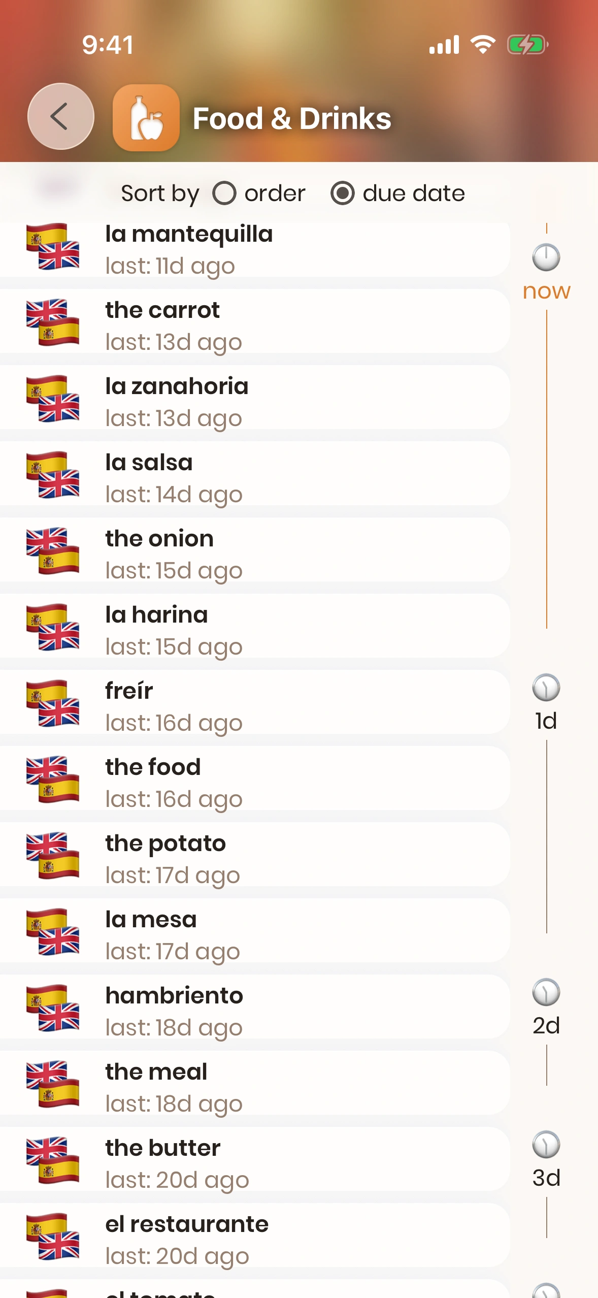Click the flag icon beside el restaurante
Viewport: 598px width, 1298px height.
pos(53,1237)
